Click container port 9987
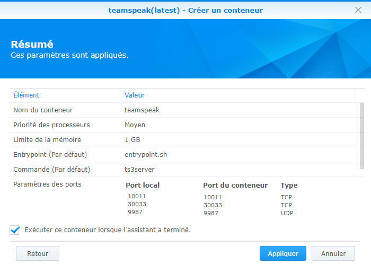This screenshot has width=371, height=265. (x=211, y=213)
